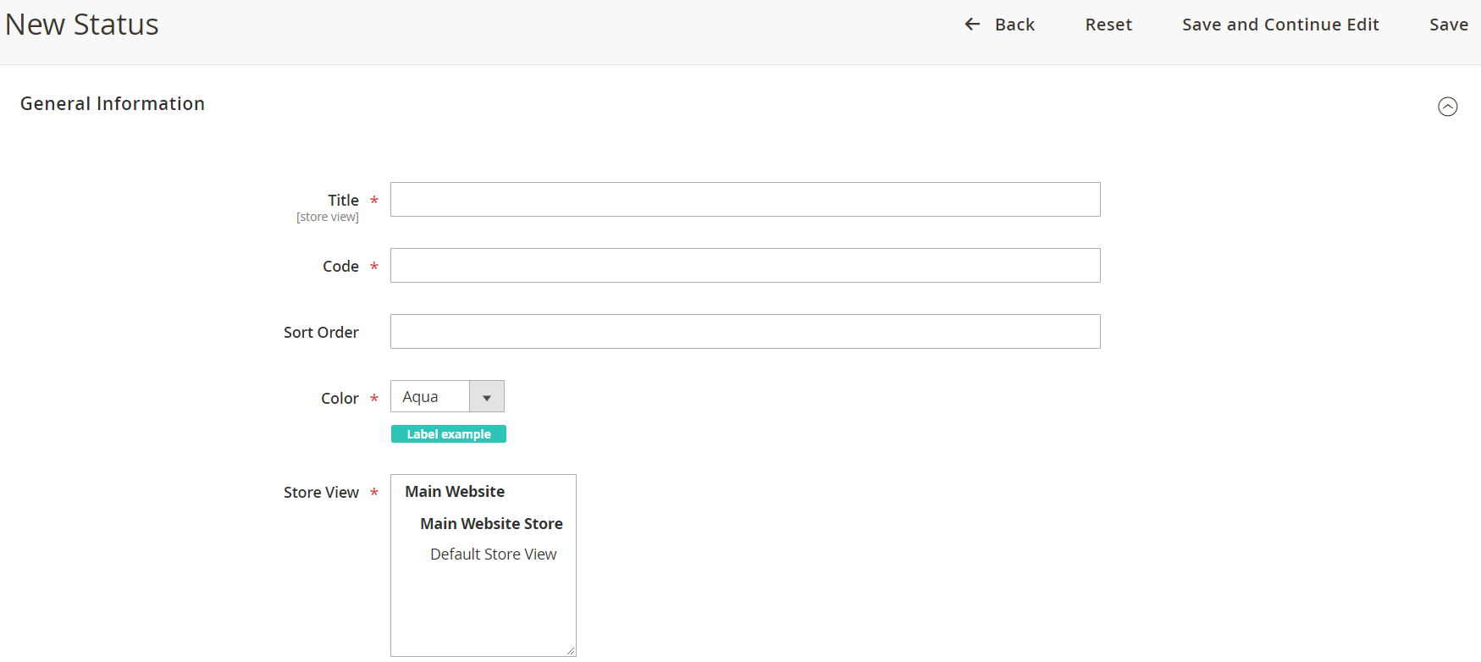Focus the Title input field
Image resolution: width=1481 pixels, height=662 pixels.
(745, 200)
